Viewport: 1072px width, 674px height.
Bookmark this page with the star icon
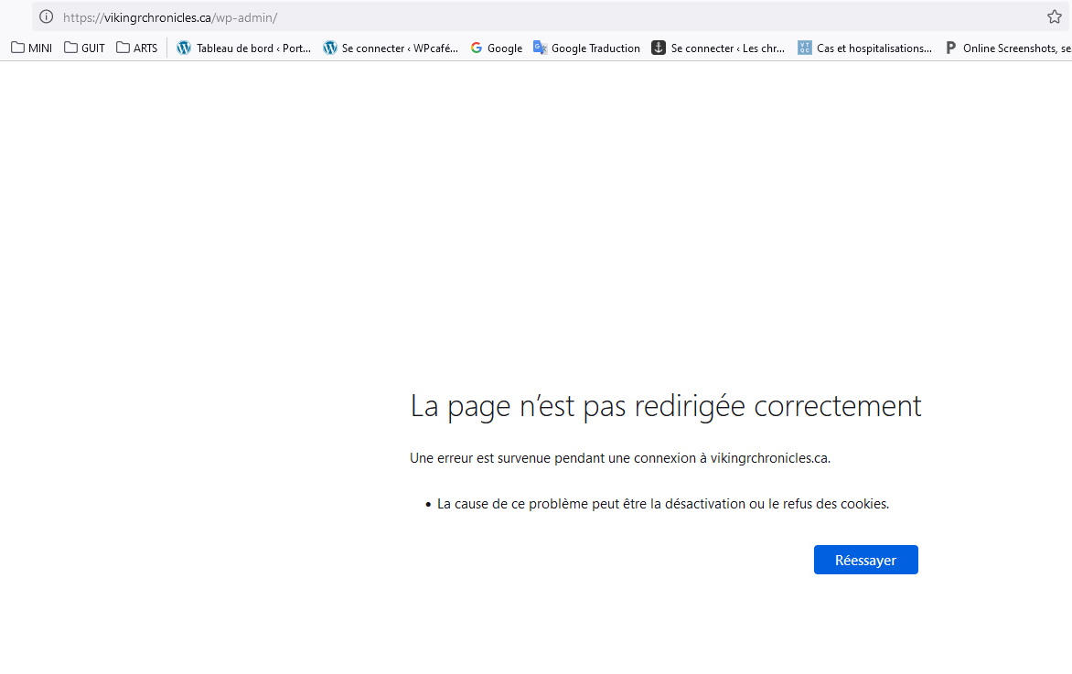click(1055, 17)
